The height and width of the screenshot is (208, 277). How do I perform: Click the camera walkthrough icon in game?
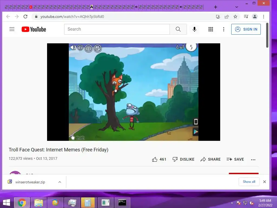[x=97, y=48]
